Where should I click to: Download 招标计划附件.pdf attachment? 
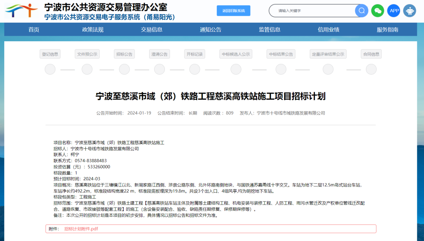81,229
